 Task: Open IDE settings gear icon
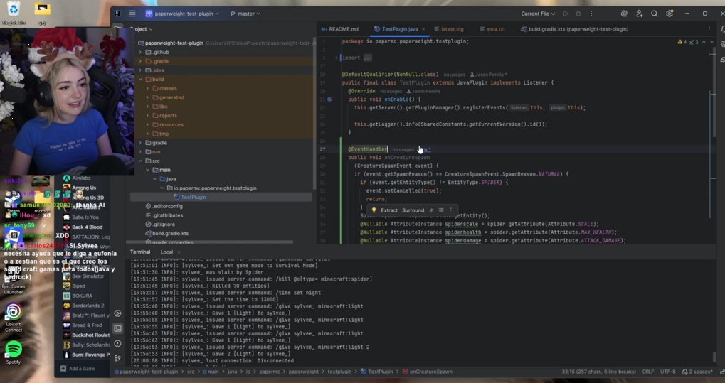coord(670,14)
